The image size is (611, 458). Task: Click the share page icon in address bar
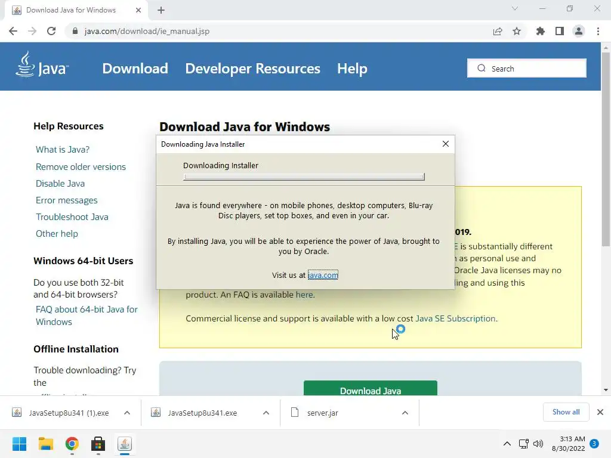498,31
